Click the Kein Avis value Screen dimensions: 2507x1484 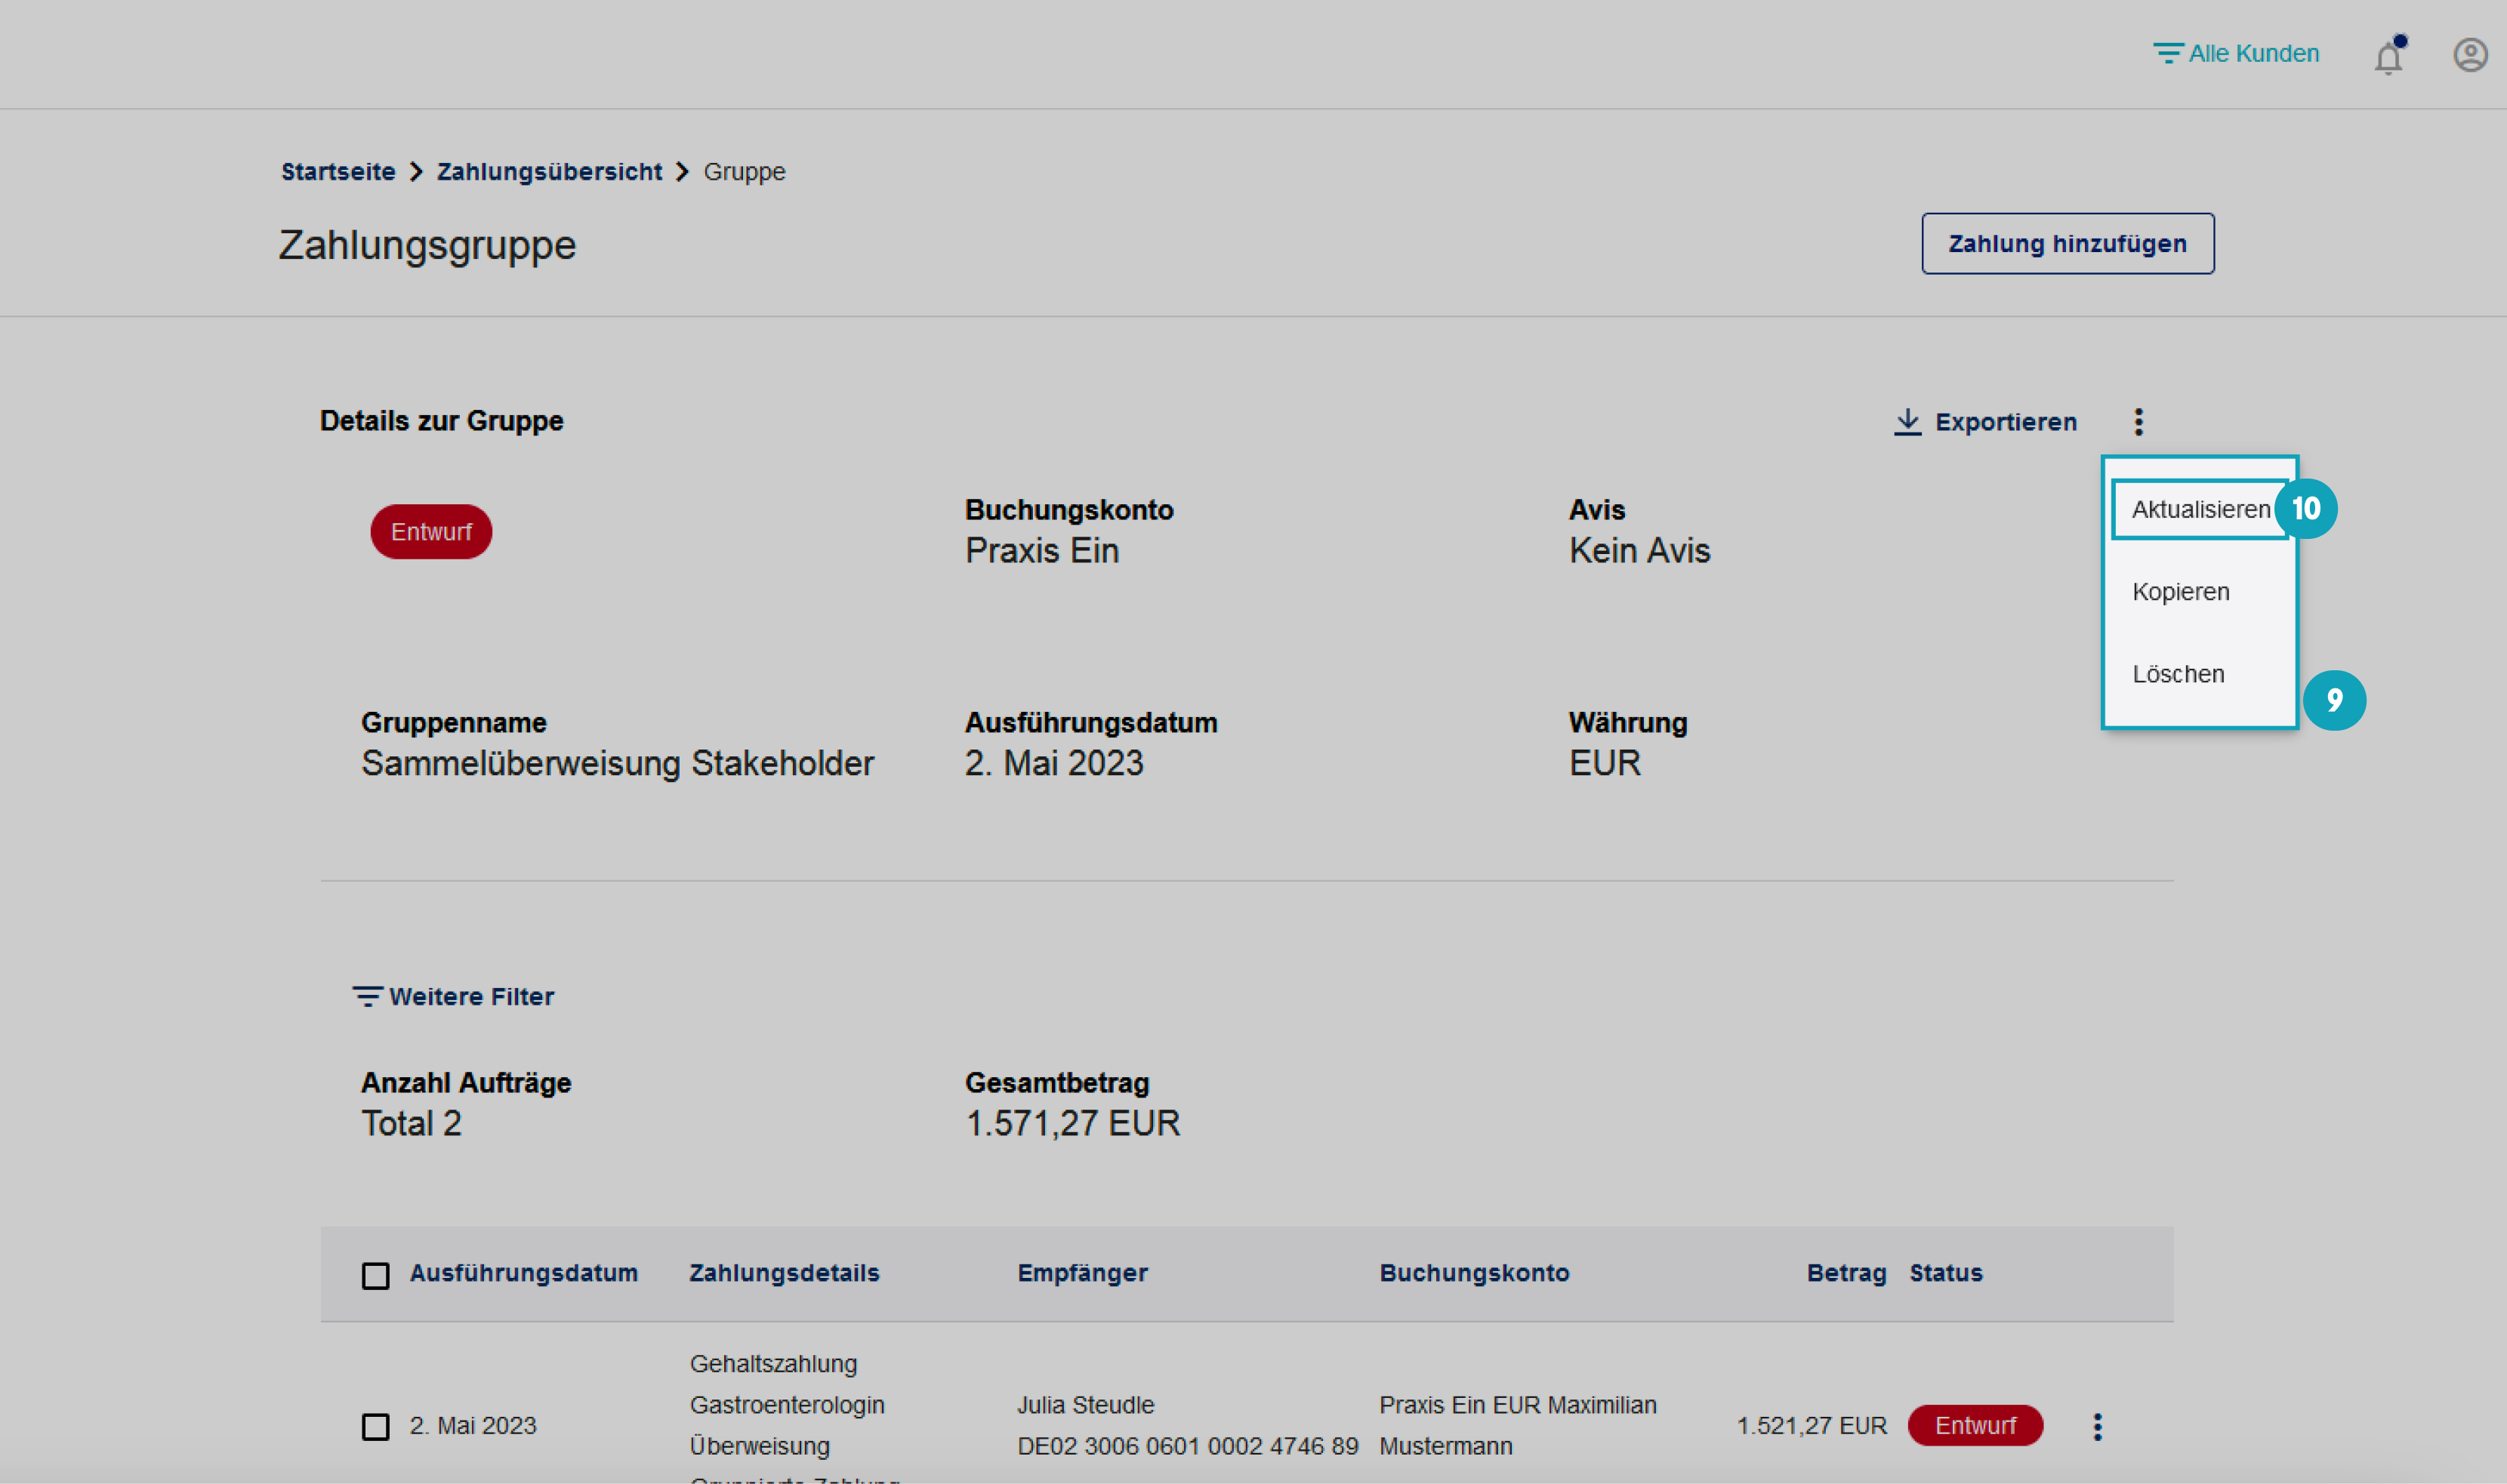click(1639, 551)
